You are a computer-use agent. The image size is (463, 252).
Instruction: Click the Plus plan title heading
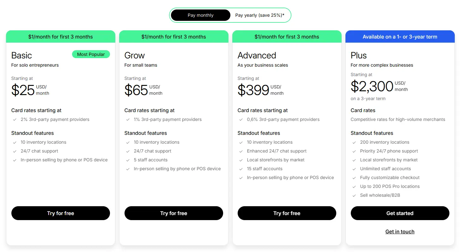click(358, 55)
